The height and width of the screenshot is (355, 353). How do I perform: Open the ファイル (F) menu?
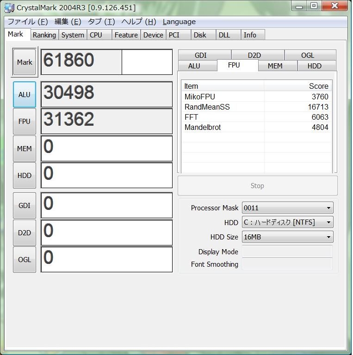pos(28,22)
